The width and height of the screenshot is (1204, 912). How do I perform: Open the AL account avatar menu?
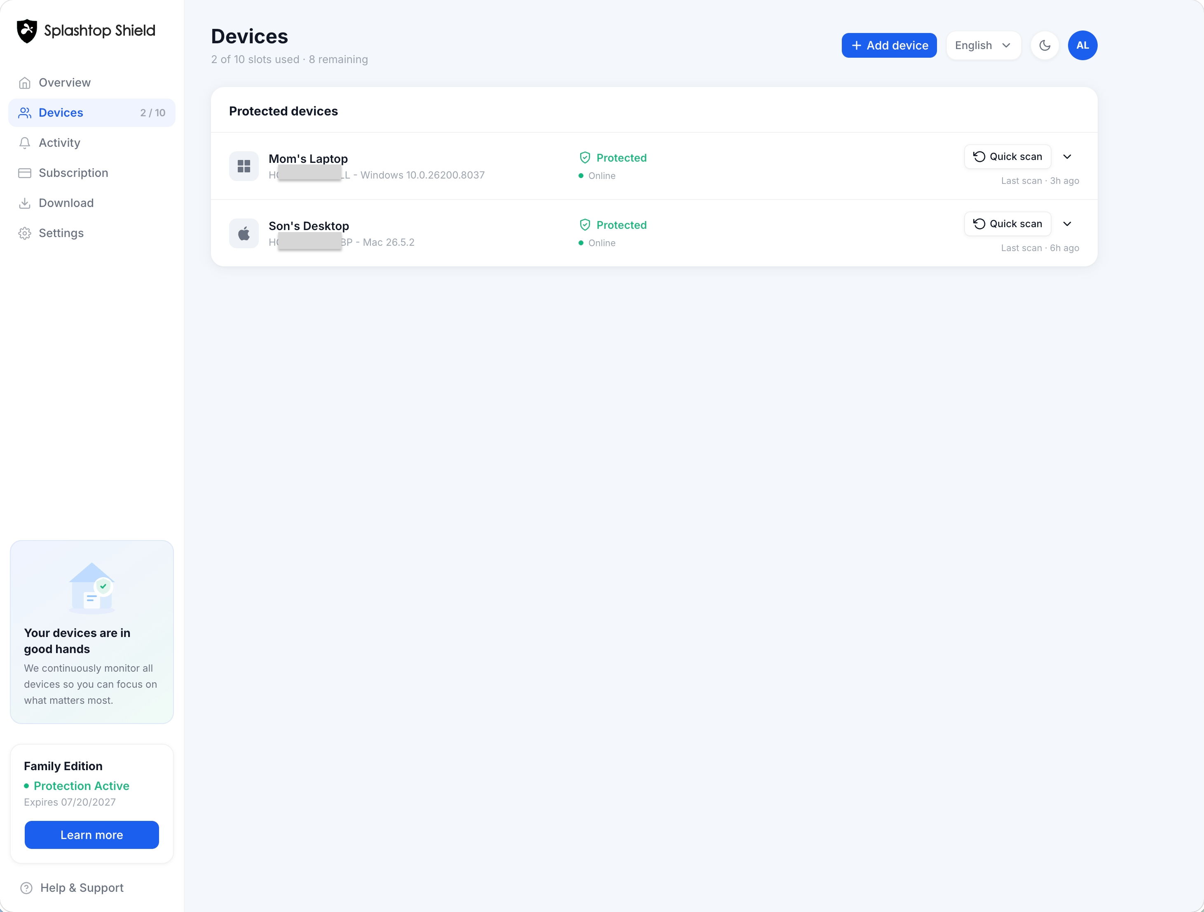pos(1082,45)
